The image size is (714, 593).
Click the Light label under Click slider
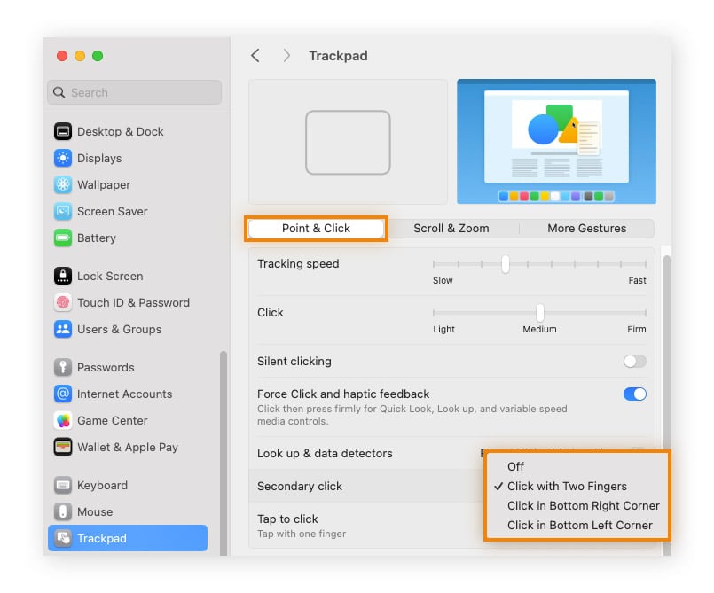(x=444, y=329)
